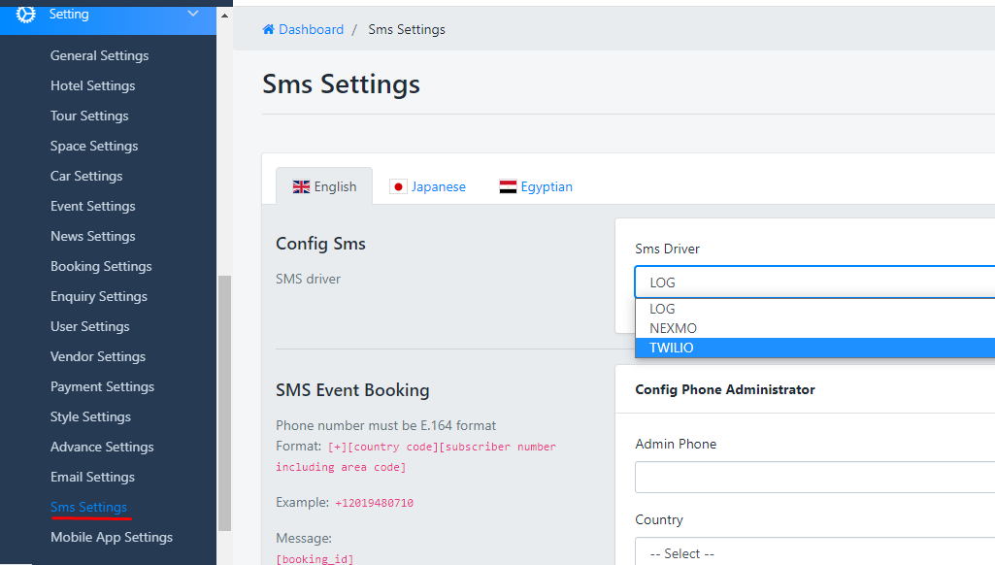Select NEXMO driver option

(673, 328)
